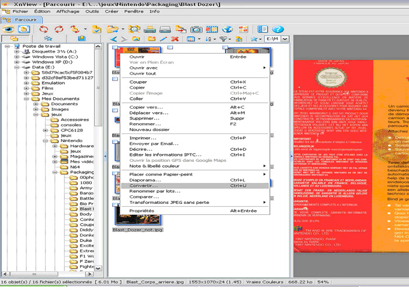The image size is (409, 292).
Task: Click the globe web page icon
Action: point(227,29)
